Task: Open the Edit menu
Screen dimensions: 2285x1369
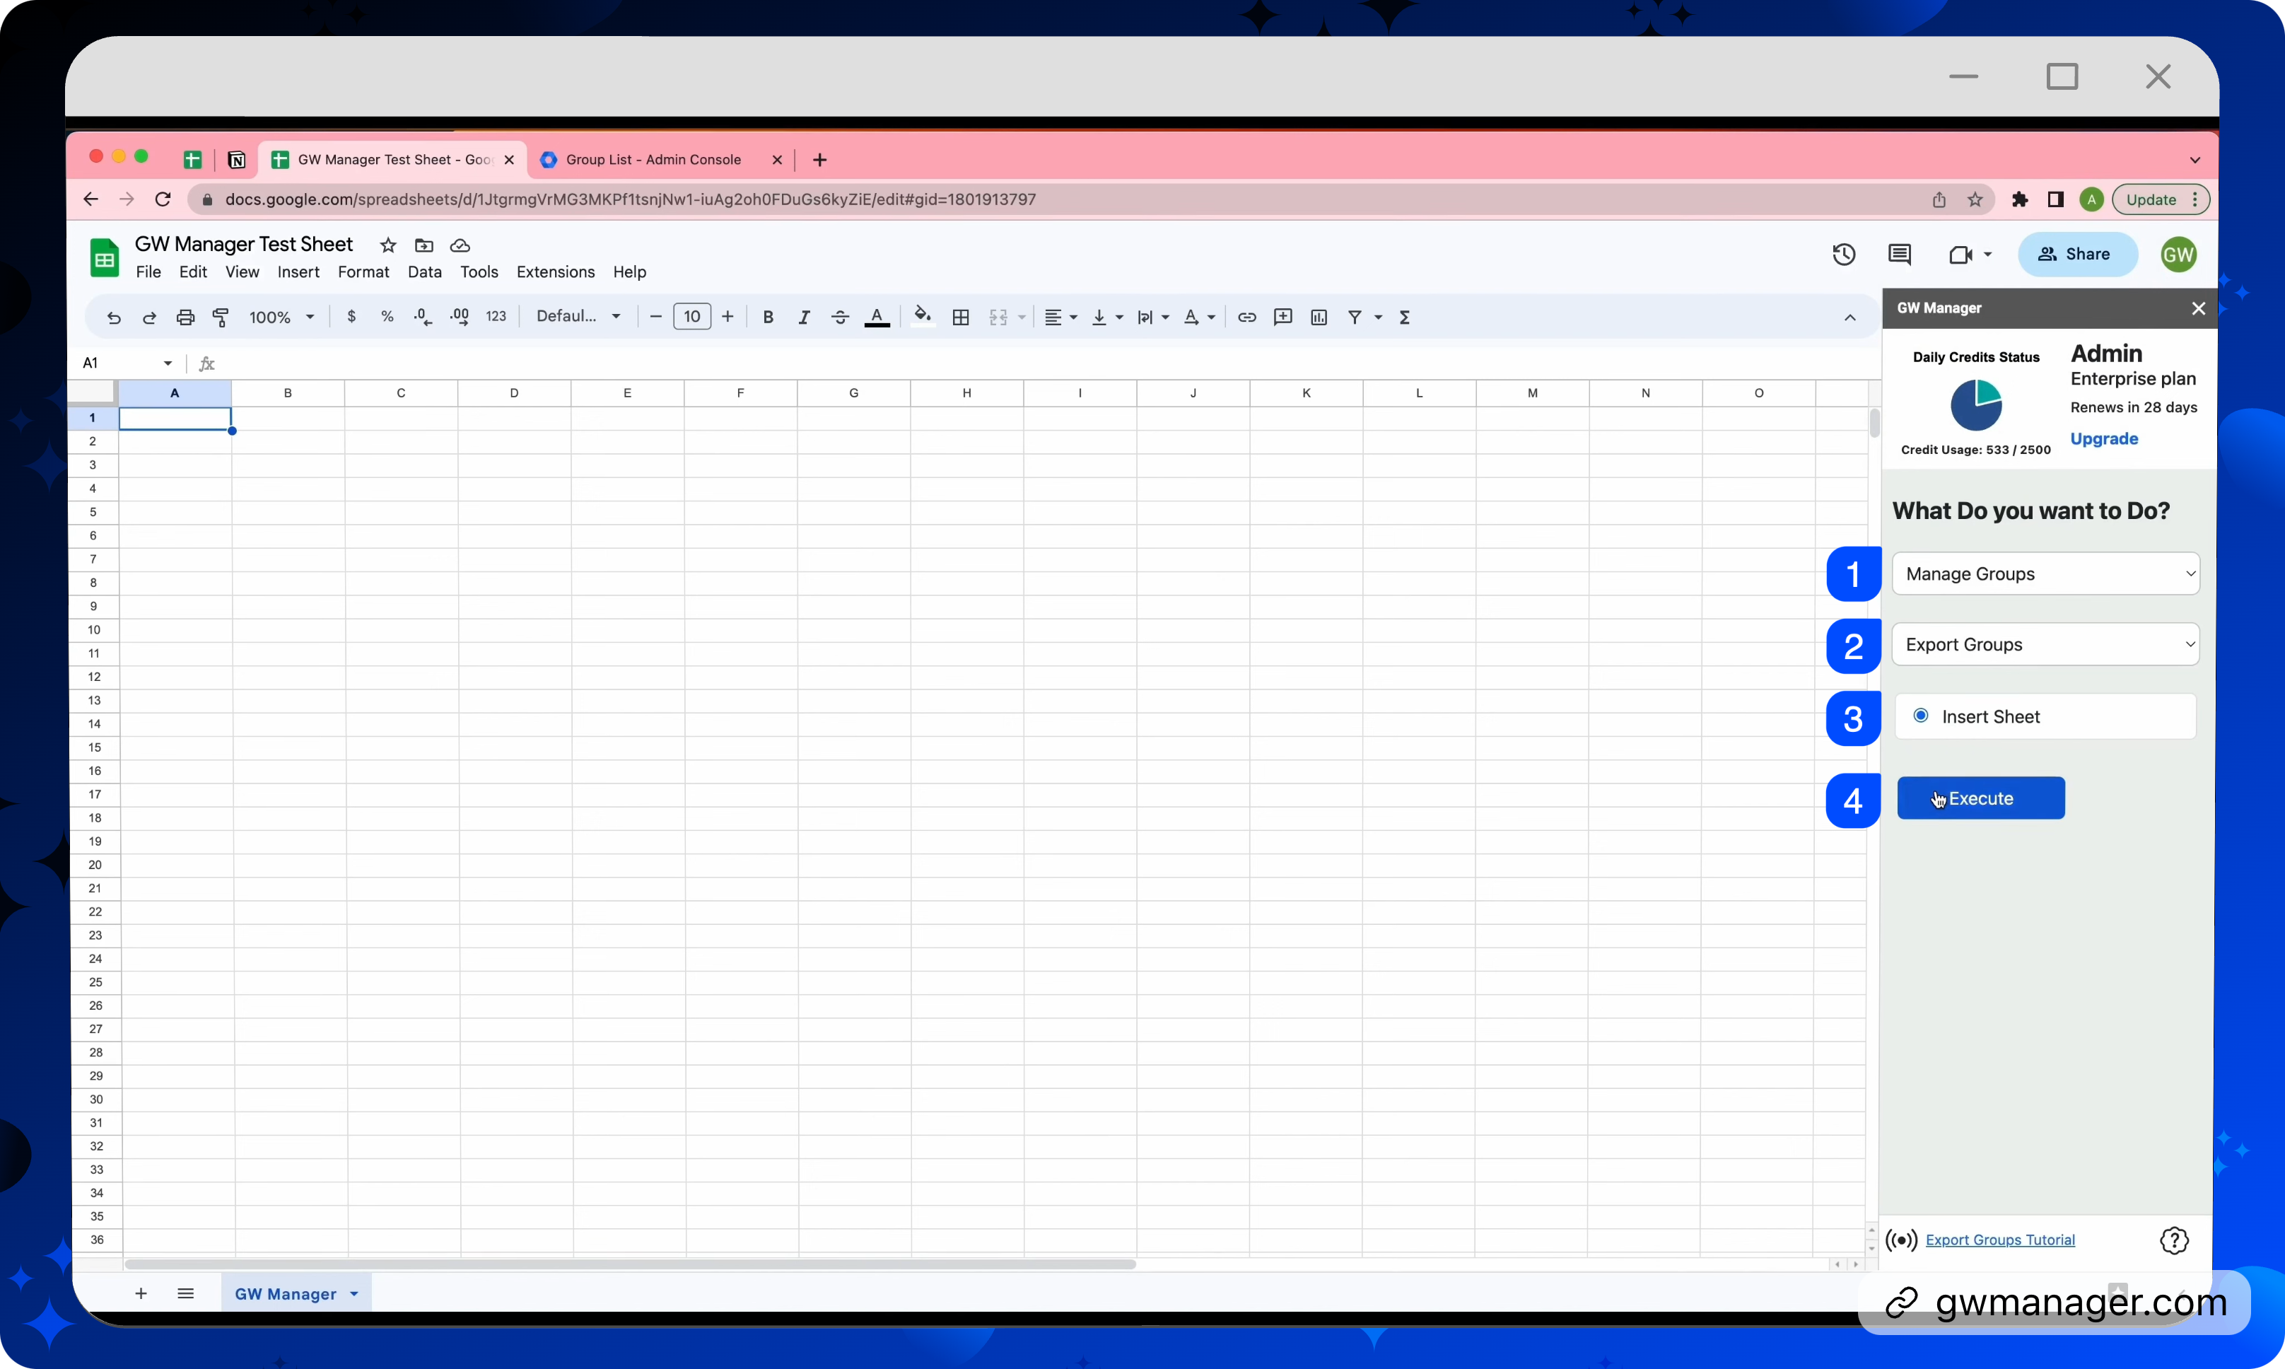Action: point(193,272)
